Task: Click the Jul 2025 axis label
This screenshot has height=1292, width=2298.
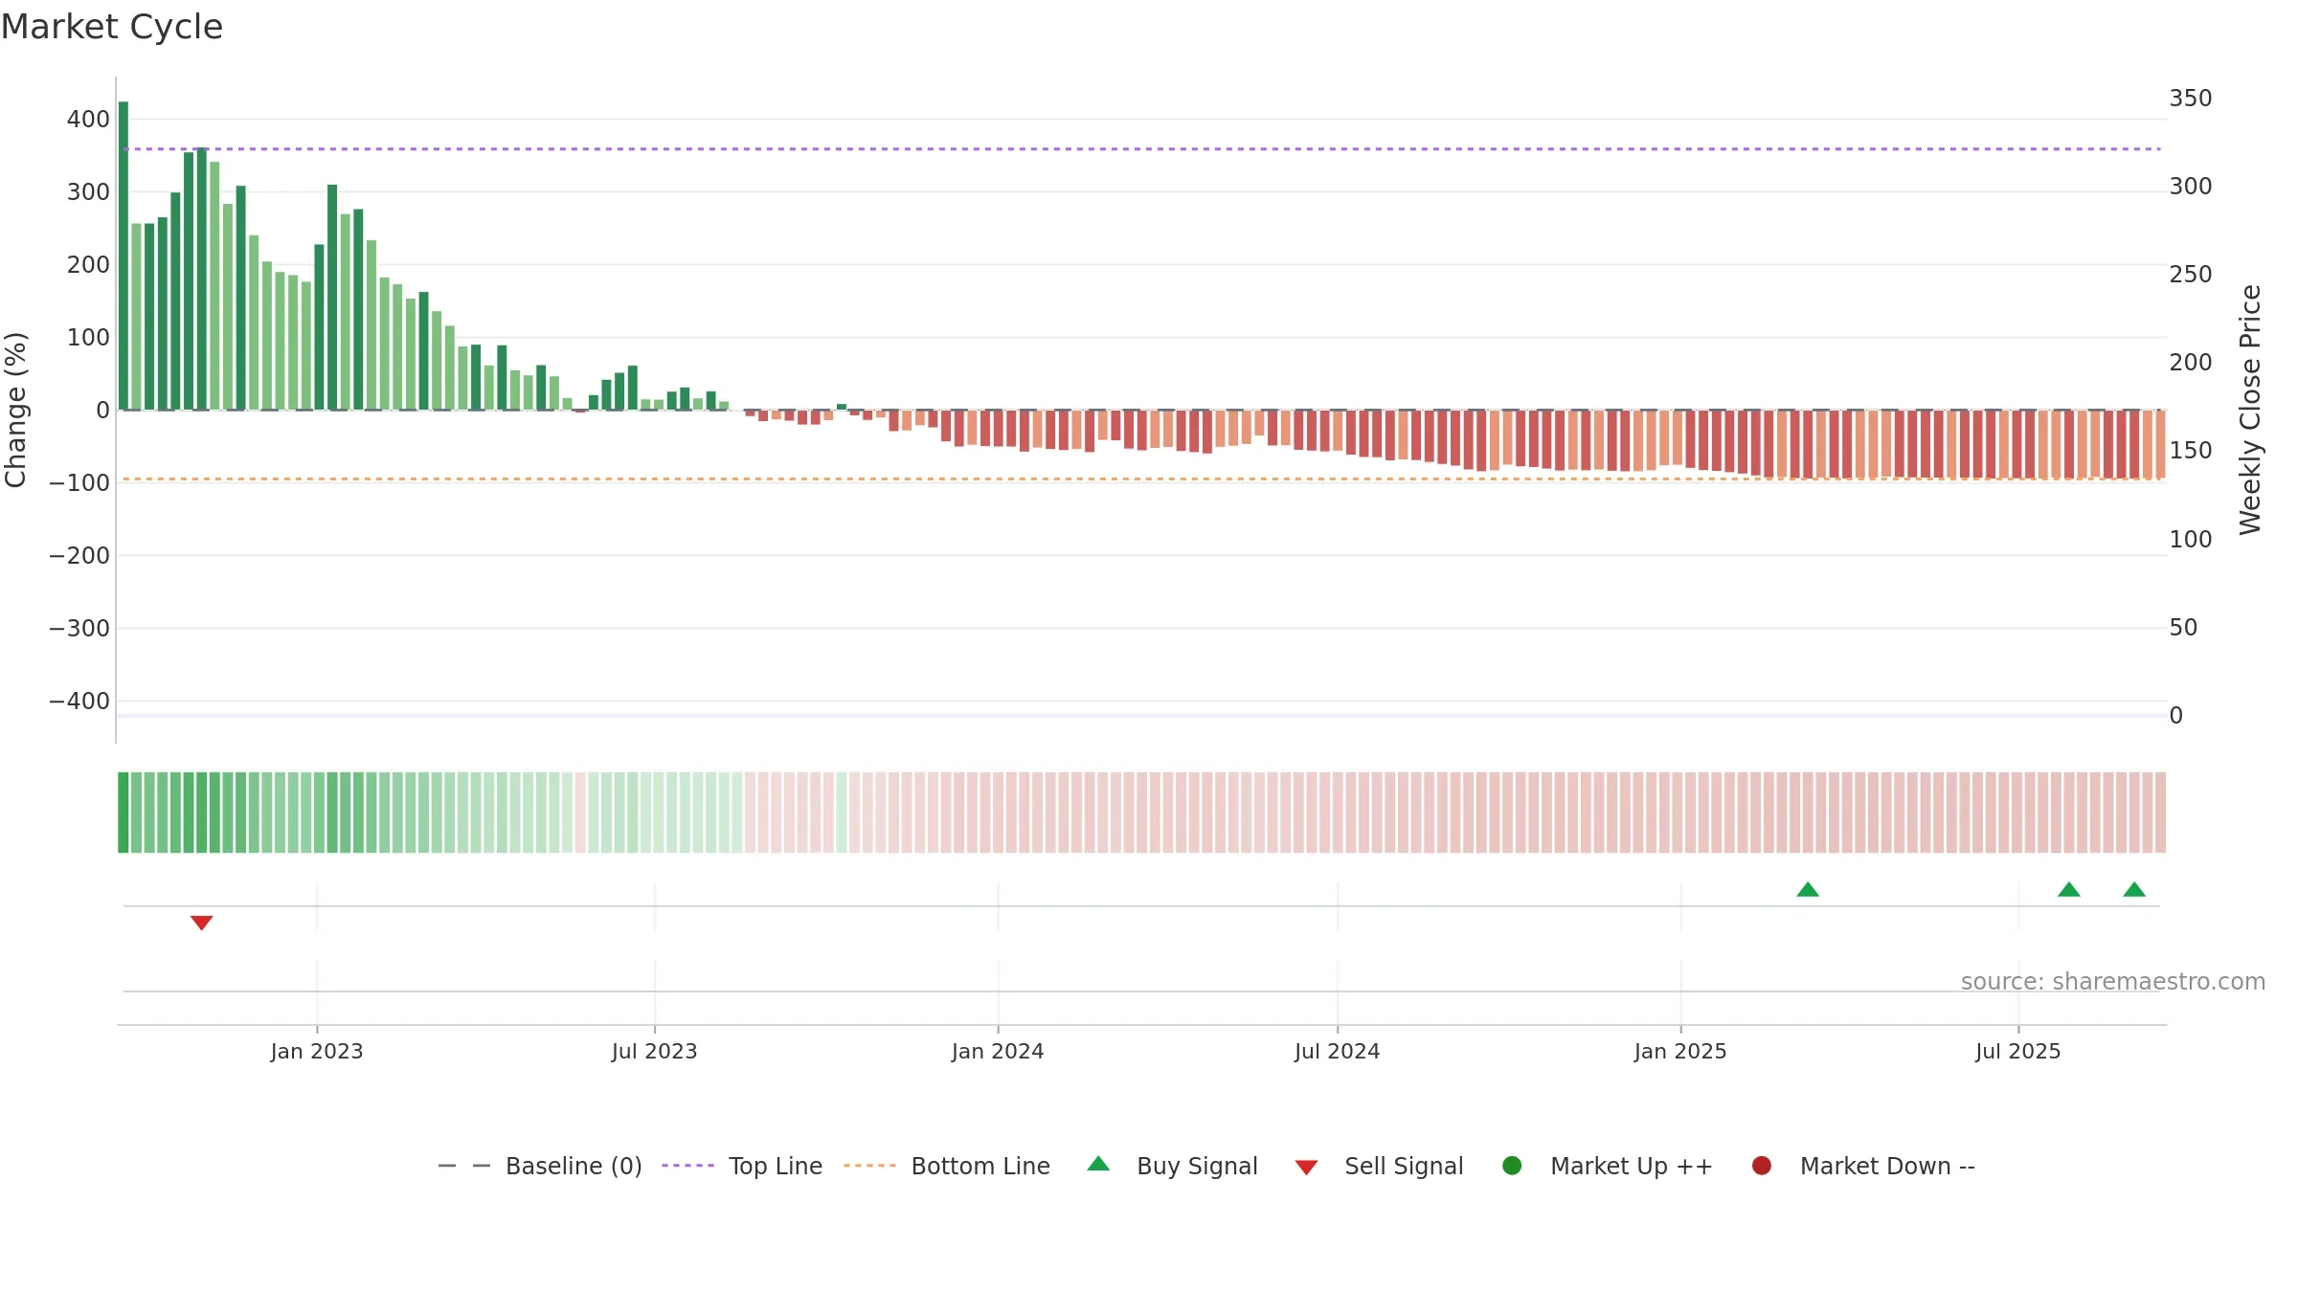Action: pyautogui.click(x=2018, y=1052)
